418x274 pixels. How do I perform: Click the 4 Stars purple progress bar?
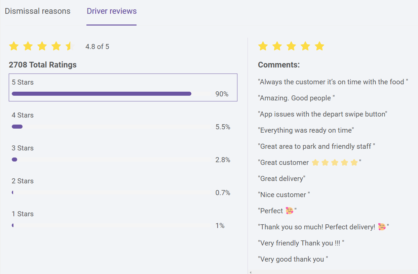pos(17,127)
